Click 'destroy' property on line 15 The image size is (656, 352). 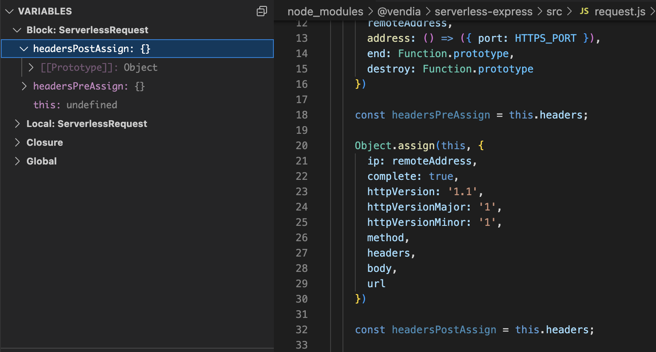pos(389,69)
